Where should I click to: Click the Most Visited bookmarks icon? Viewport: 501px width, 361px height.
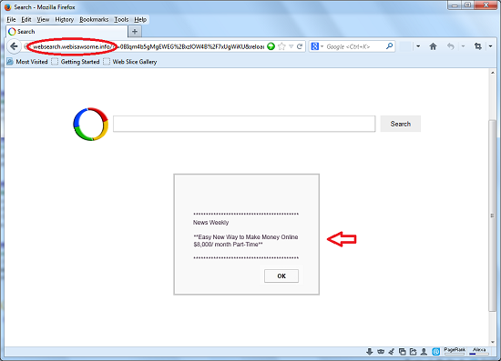tap(10, 62)
